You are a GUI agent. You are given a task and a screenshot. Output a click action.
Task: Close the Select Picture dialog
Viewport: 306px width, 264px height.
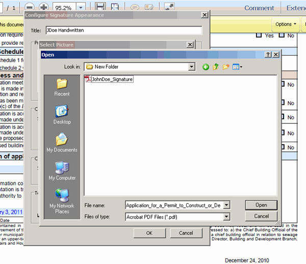click(190, 45)
